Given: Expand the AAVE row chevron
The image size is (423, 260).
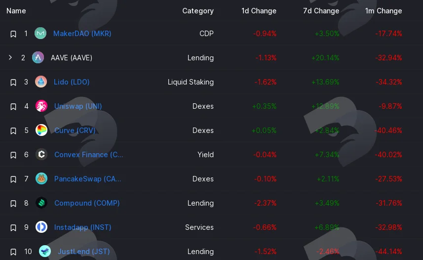Looking at the screenshot, I should (10, 57).
